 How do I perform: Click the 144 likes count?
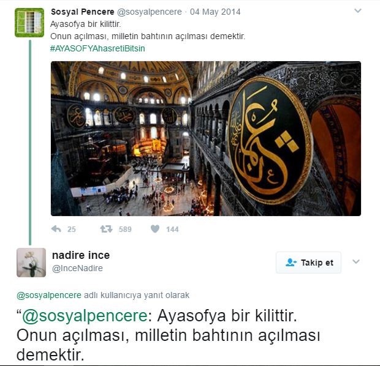pyautogui.click(x=173, y=230)
